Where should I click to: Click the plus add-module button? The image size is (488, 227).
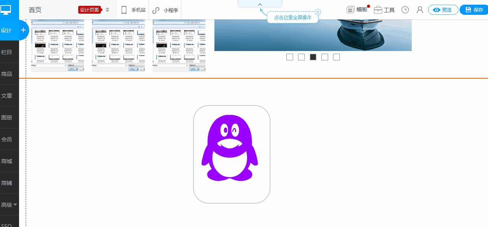(x=23, y=30)
